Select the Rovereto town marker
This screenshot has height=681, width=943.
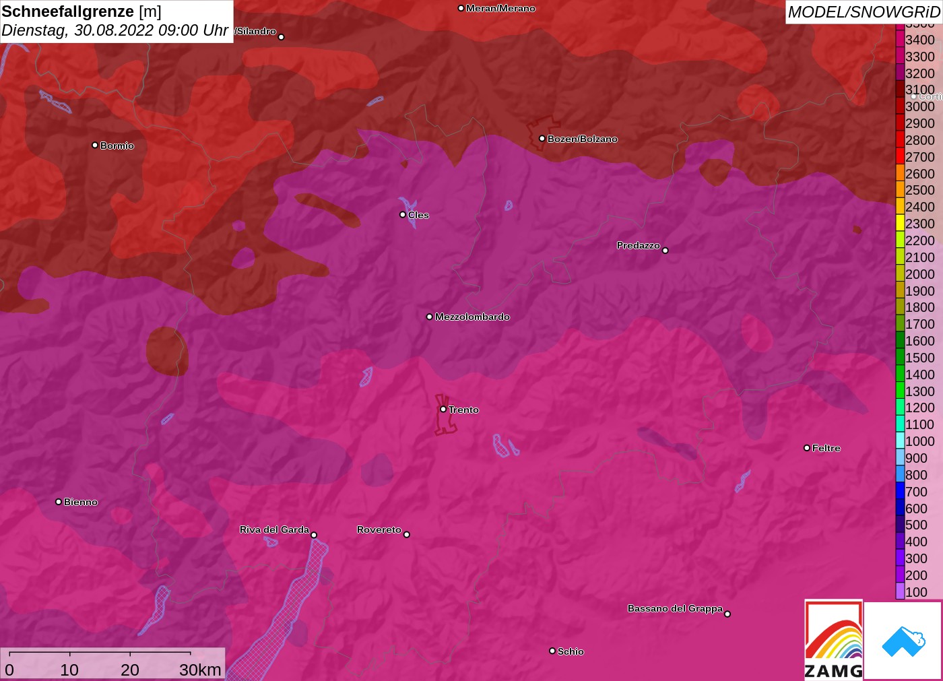pos(406,534)
